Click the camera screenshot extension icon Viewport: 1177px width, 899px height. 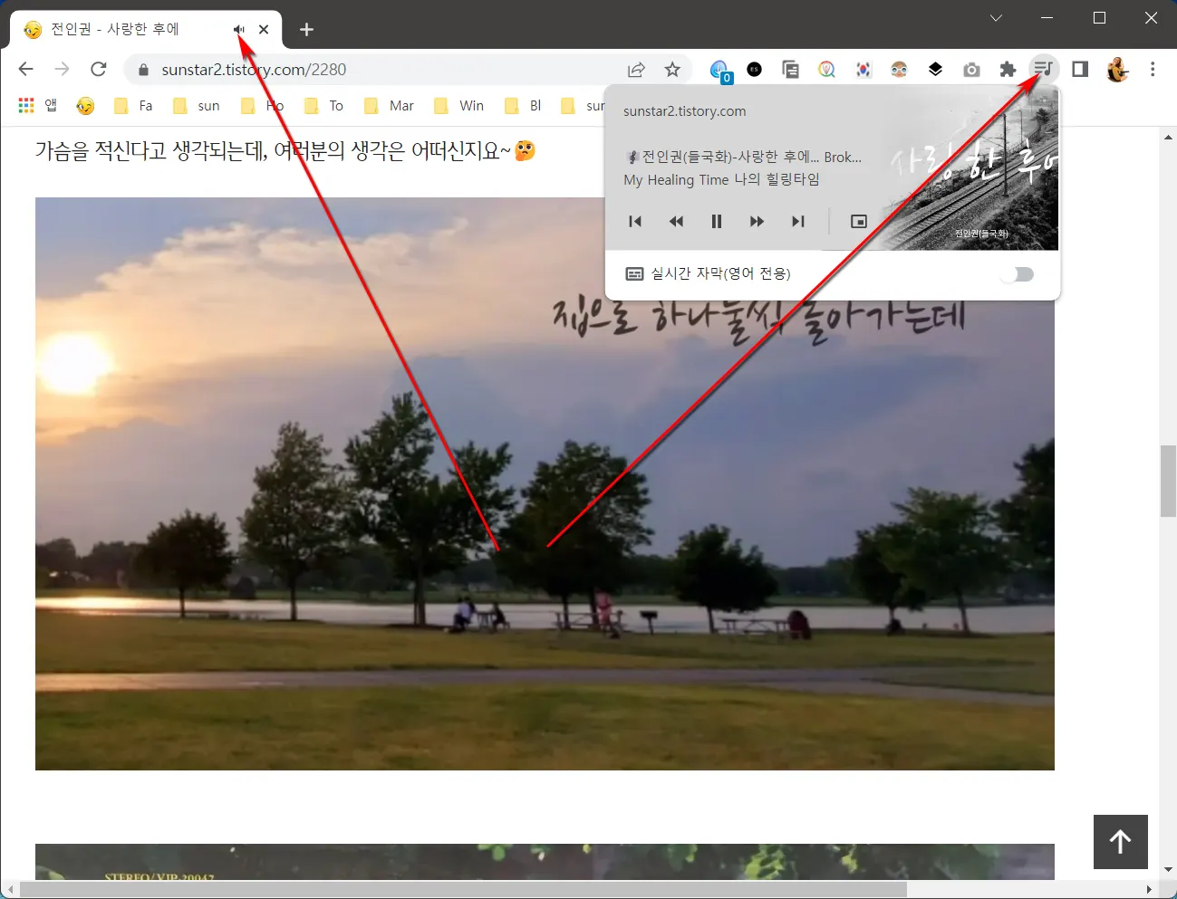point(971,69)
